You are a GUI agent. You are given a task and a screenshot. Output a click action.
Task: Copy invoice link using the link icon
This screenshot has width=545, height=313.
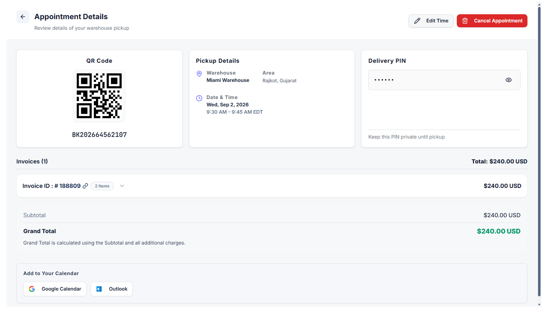[x=85, y=186]
